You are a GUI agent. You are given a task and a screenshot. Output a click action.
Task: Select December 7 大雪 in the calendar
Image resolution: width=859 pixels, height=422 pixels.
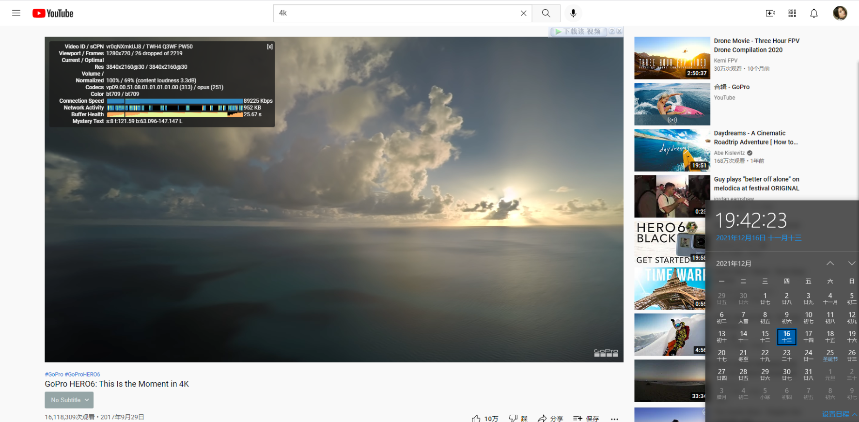[x=743, y=317]
